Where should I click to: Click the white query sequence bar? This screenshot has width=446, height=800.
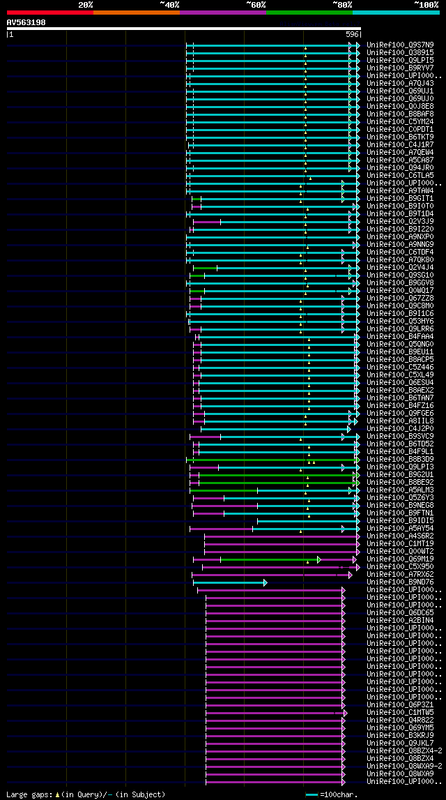tap(184, 29)
